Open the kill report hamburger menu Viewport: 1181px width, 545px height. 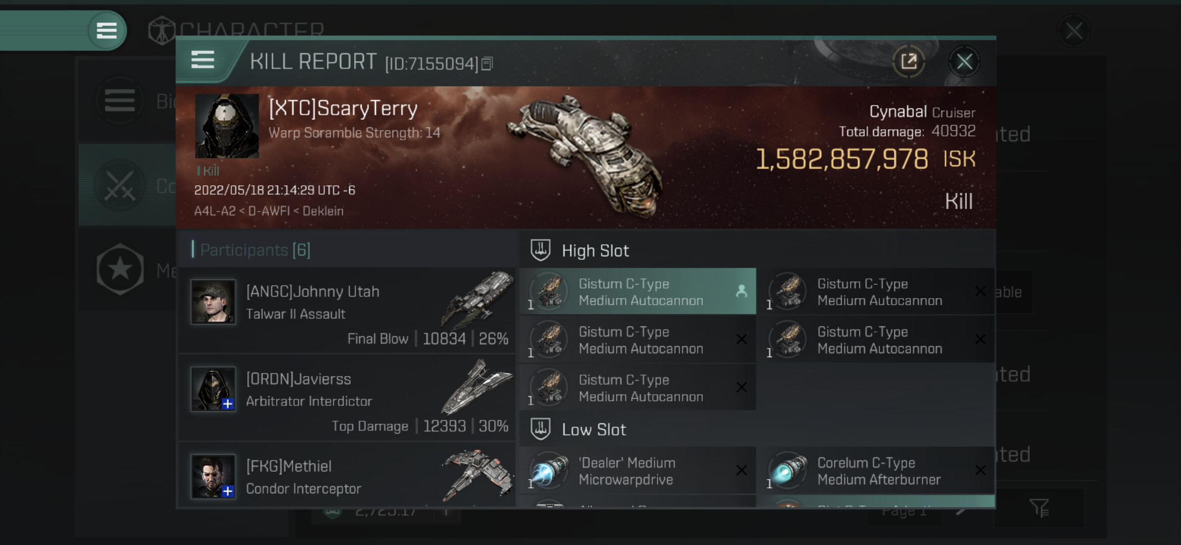tap(203, 60)
